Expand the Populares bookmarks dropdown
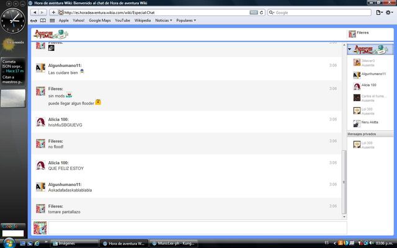The image size is (397, 248). click(186, 20)
